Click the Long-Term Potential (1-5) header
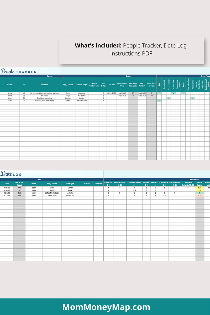This screenshot has height=315, width=210. pyautogui.click(x=188, y=183)
